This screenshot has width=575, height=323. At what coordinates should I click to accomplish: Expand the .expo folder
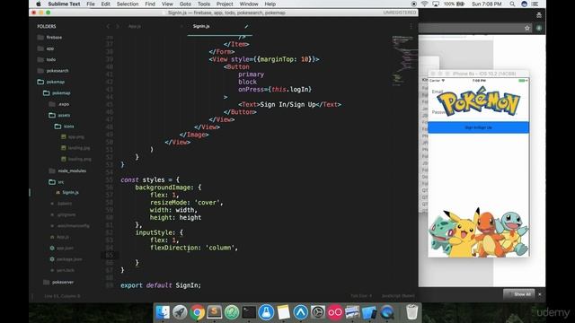[x=59, y=104]
